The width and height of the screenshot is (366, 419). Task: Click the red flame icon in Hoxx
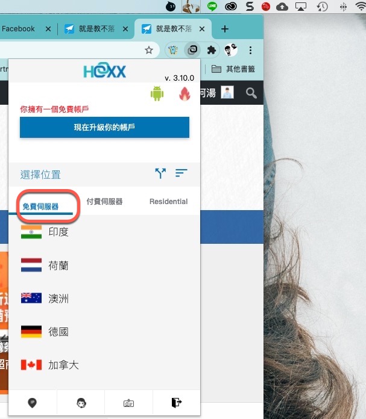[185, 94]
